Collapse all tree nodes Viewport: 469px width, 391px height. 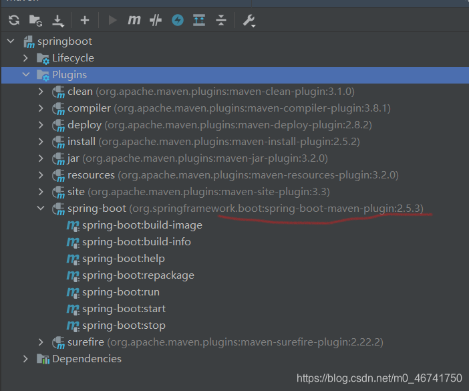221,20
